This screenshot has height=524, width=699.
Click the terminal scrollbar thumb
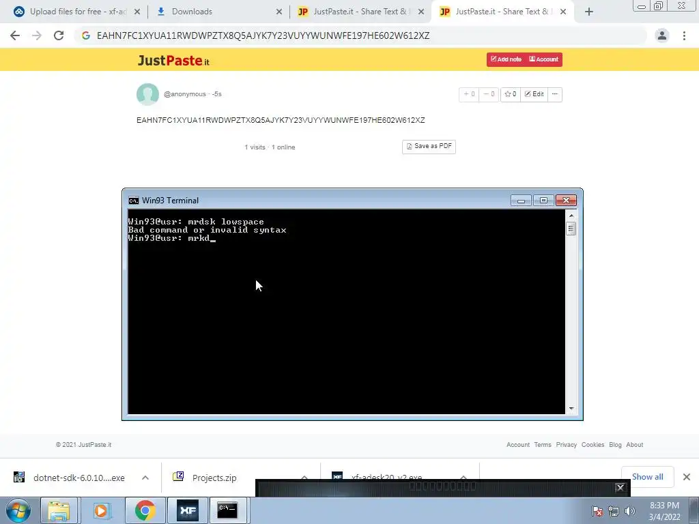tap(571, 229)
